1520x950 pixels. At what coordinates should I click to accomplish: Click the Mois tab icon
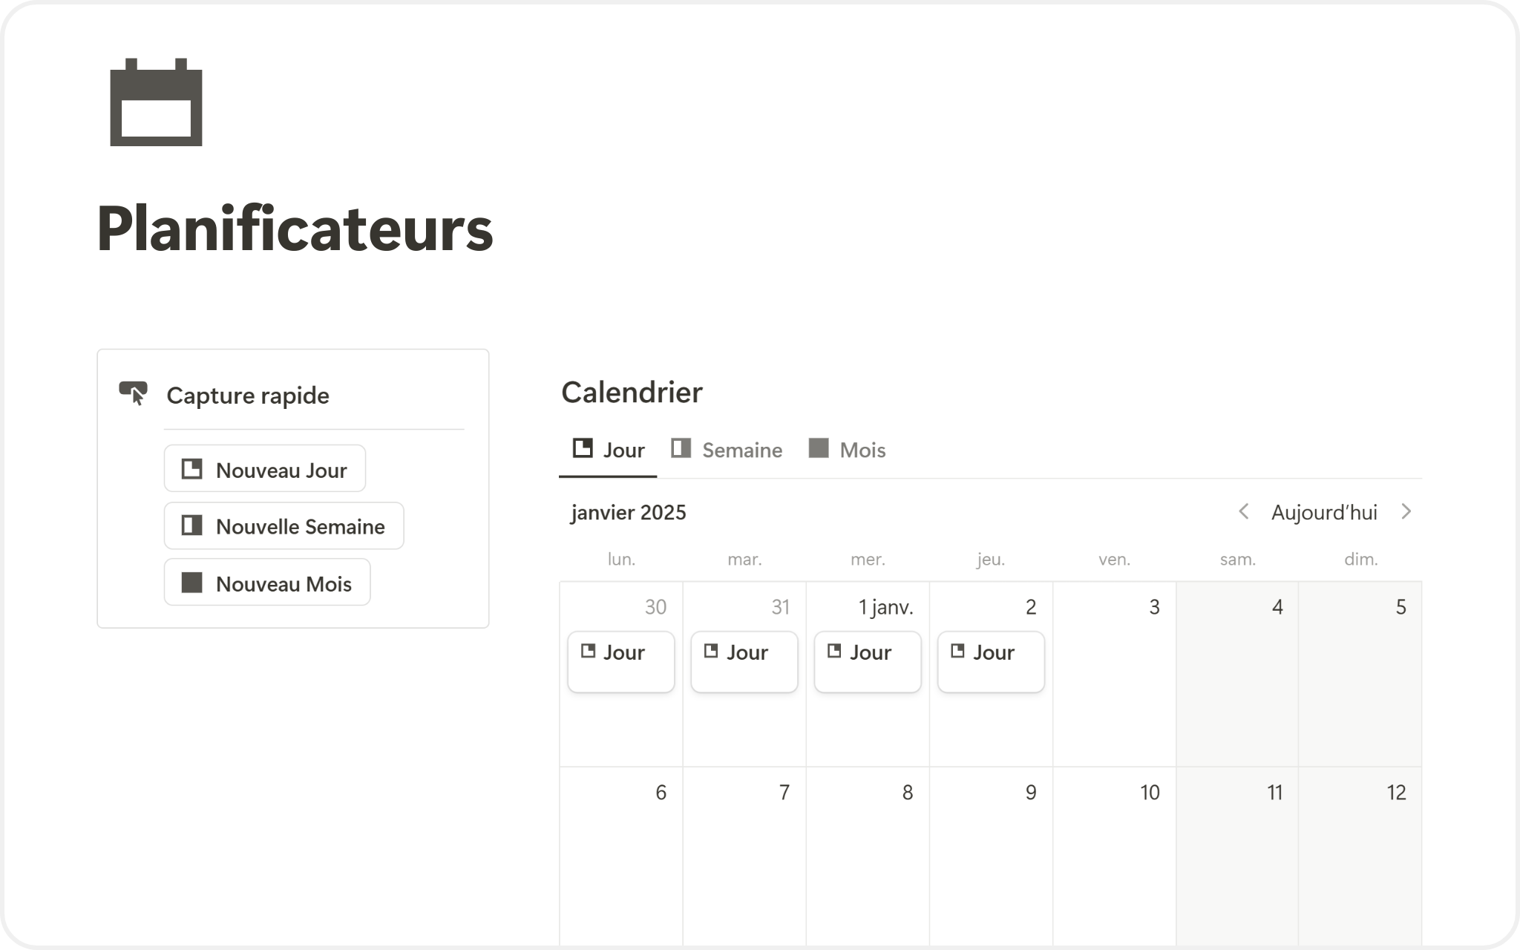pos(819,448)
